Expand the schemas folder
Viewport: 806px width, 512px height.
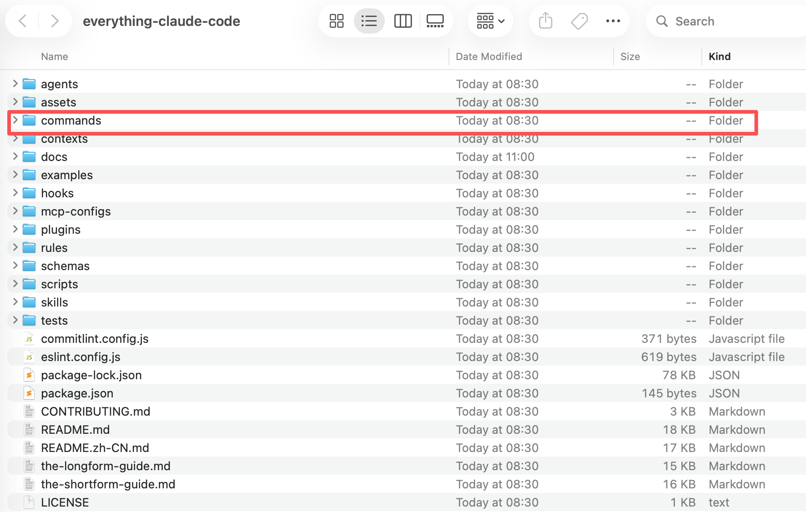(15, 266)
